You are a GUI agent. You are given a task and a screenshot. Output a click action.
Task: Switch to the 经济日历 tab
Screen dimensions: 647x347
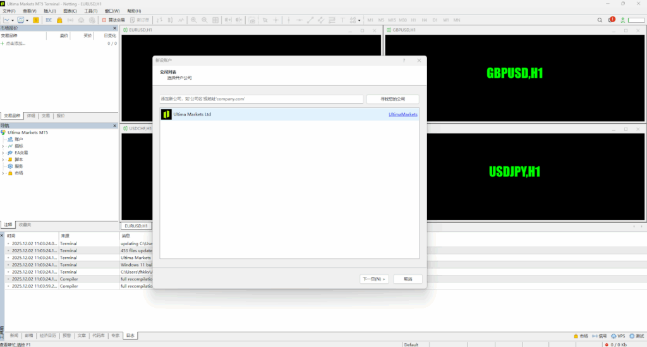47,336
